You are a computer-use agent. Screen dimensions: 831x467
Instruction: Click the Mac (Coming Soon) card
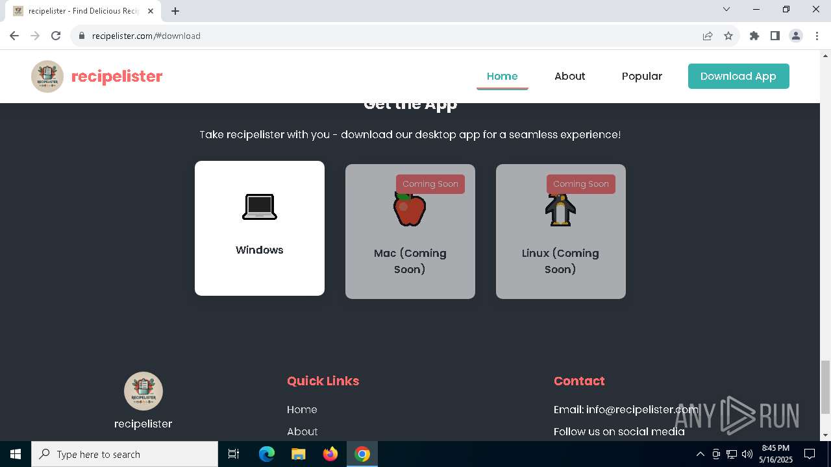point(410,232)
